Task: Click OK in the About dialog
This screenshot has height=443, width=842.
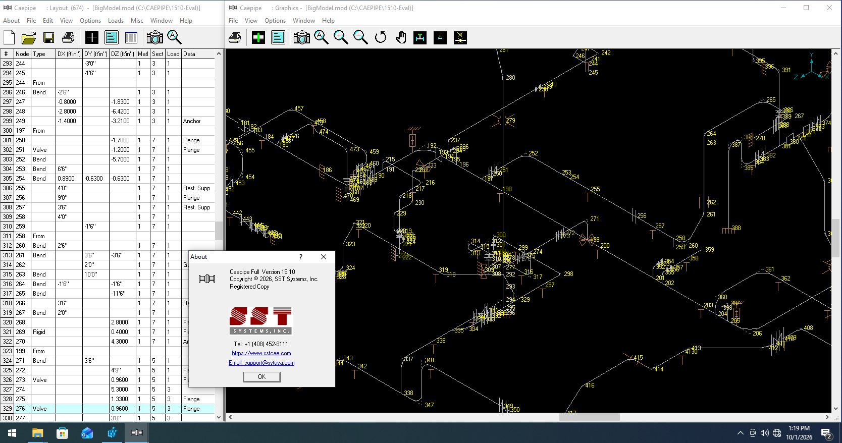Action: click(x=261, y=377)
